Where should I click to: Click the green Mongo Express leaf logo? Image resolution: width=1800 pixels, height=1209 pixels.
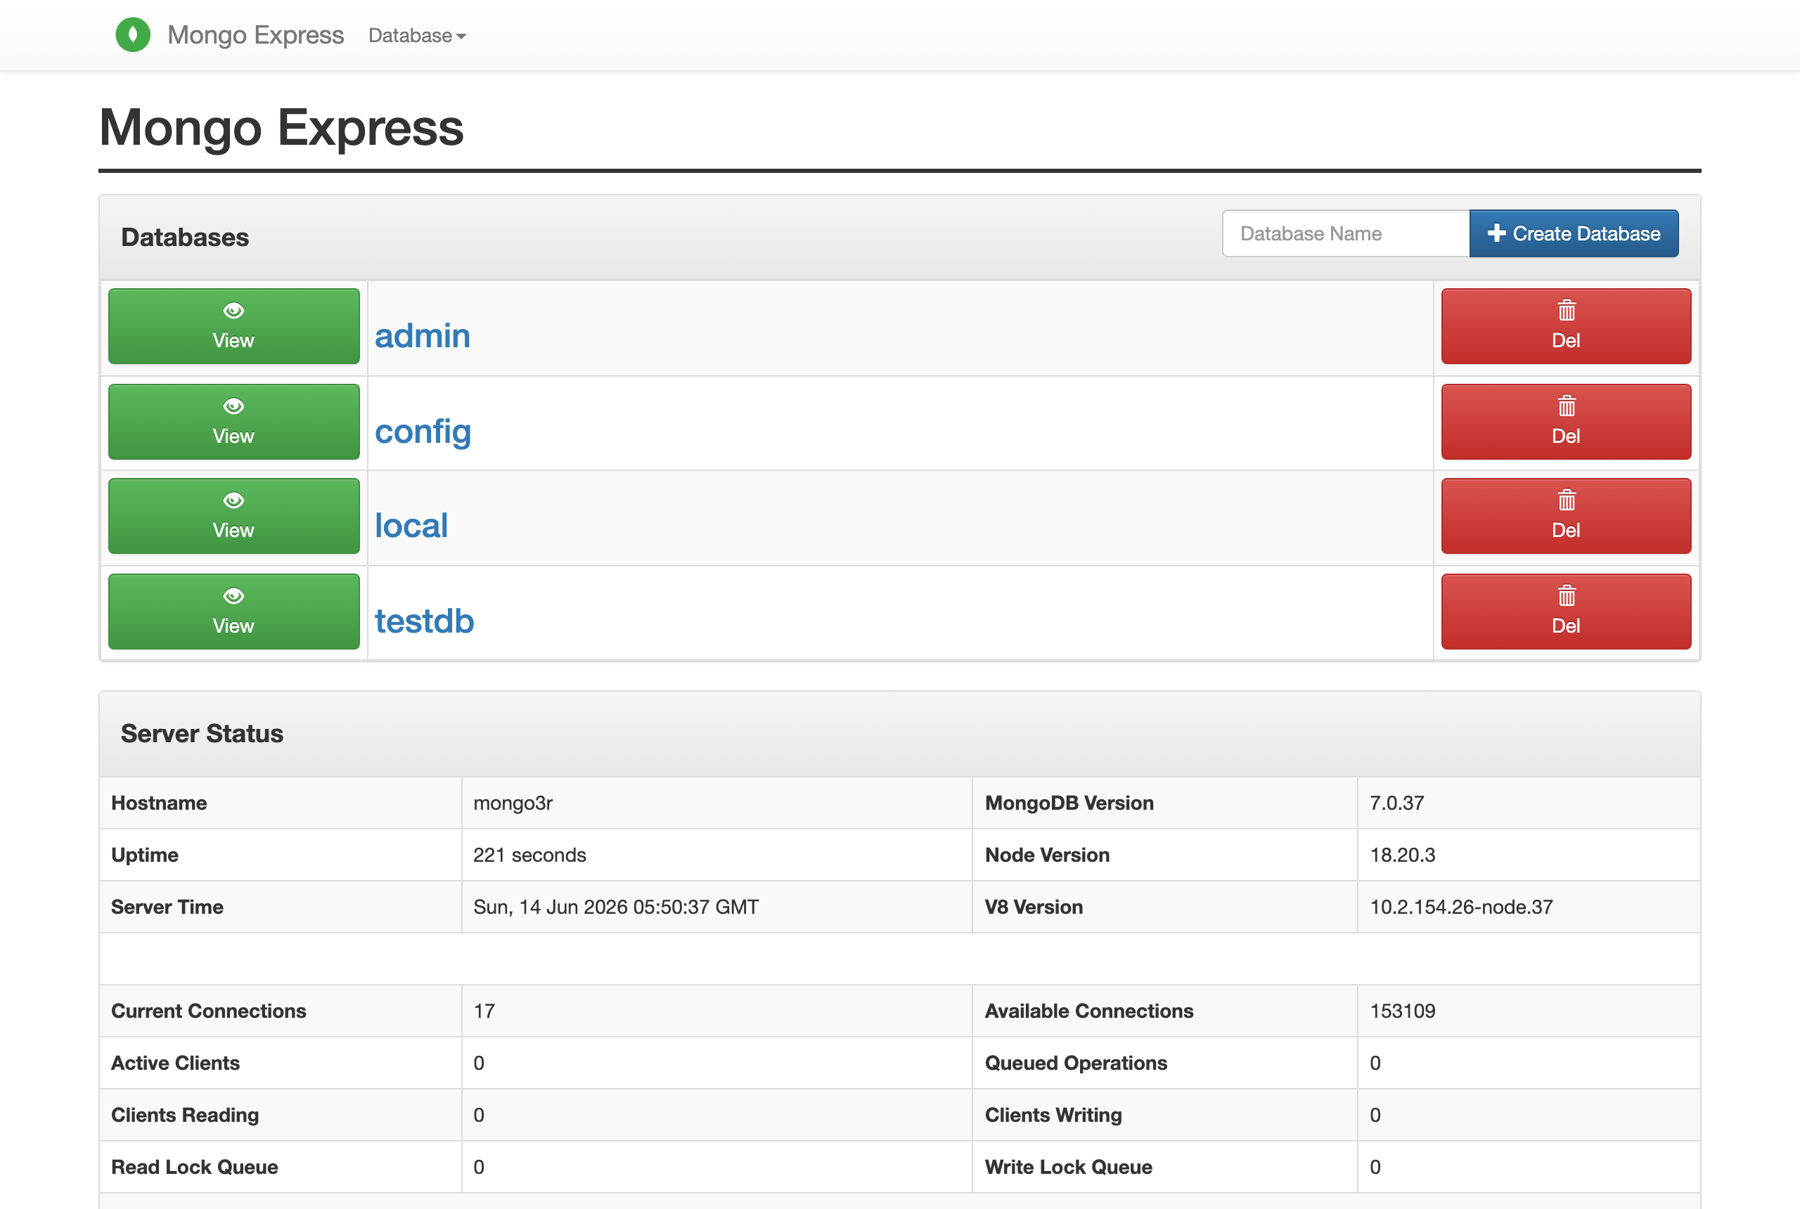click(x=133, y=34)
